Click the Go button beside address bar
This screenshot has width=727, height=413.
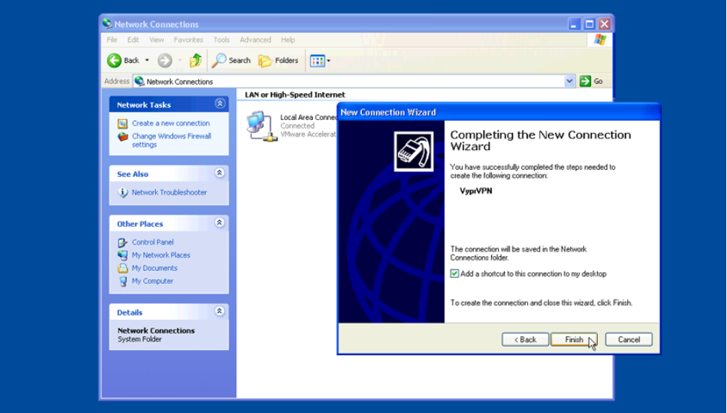pyautogui.click(x=591, y=82)
